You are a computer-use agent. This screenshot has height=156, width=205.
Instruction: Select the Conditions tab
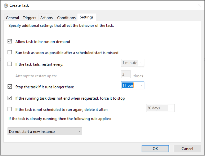[x=66, y=18]
